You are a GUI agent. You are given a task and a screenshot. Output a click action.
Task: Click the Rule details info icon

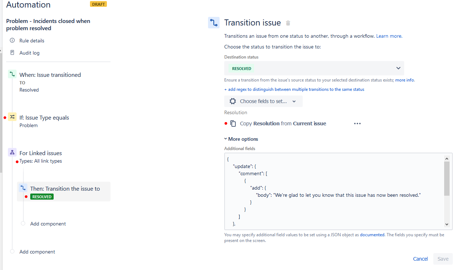click(x=12, y=40)
